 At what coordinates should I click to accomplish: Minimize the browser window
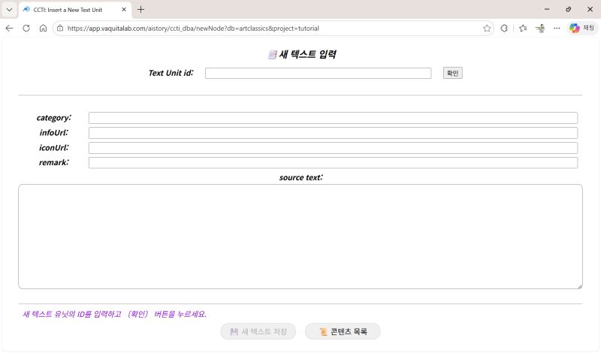[x=547, y=9]
